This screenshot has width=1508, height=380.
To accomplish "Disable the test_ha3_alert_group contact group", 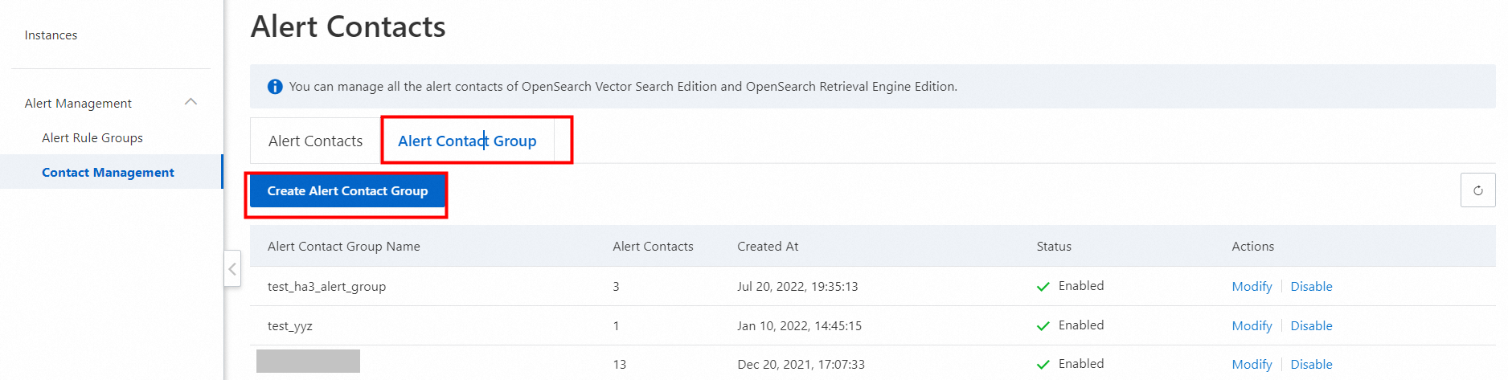I will (1311, 287).
